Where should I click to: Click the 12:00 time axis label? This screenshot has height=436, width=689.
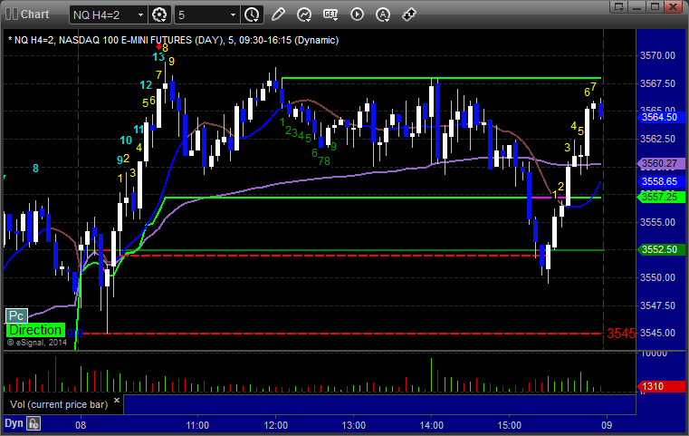276,425
